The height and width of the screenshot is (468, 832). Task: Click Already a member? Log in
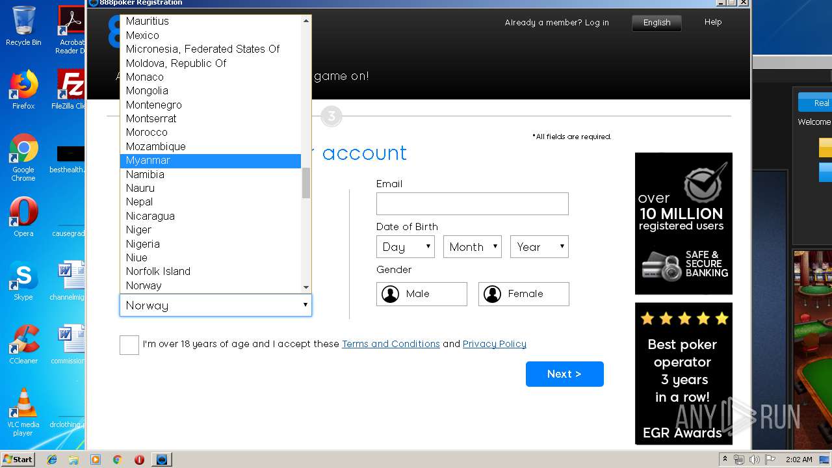pyautogui.click(x=557, y=23)
